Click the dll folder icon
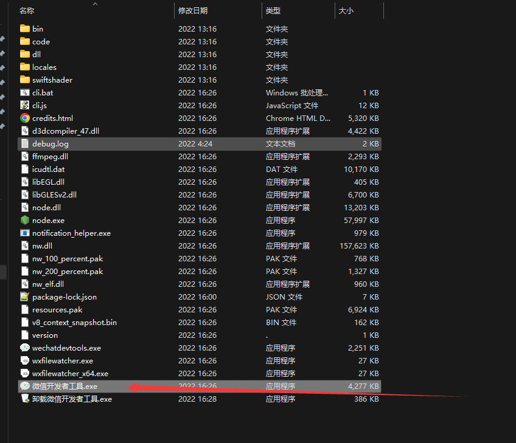 click(25, 54)
